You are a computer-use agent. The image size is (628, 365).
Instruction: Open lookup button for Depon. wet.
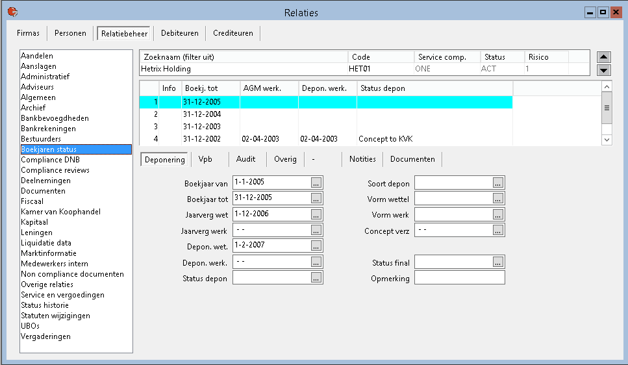click(316, 245)
